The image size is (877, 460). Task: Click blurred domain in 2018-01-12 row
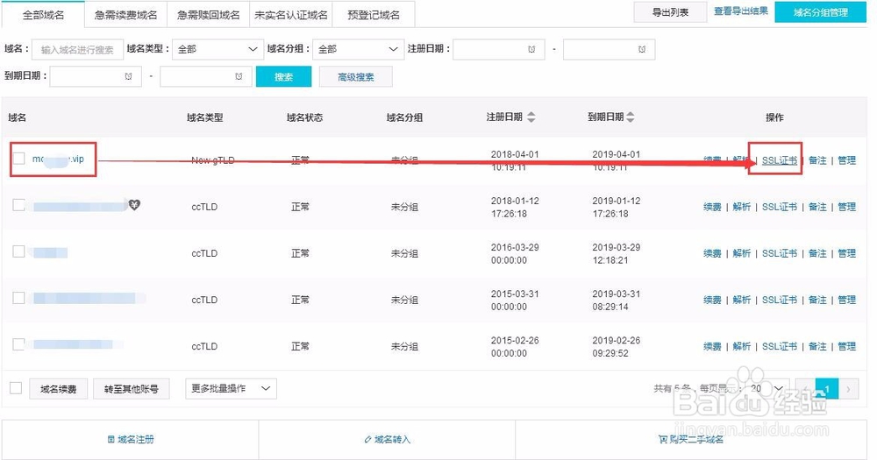coord(80,207)
